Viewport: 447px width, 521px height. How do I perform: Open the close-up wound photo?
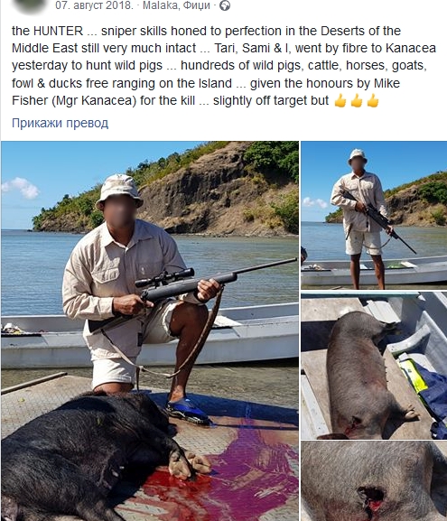tap(374, 481)
